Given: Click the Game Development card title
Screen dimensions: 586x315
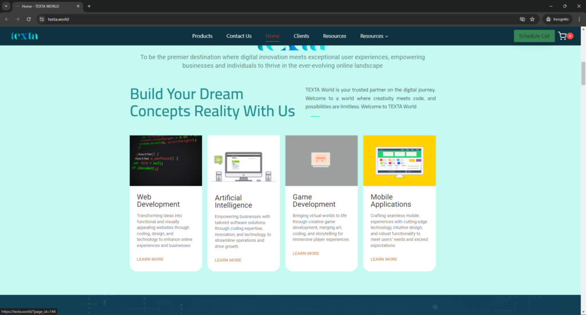Looking at the screenshot, I should (x=314, y=201).
